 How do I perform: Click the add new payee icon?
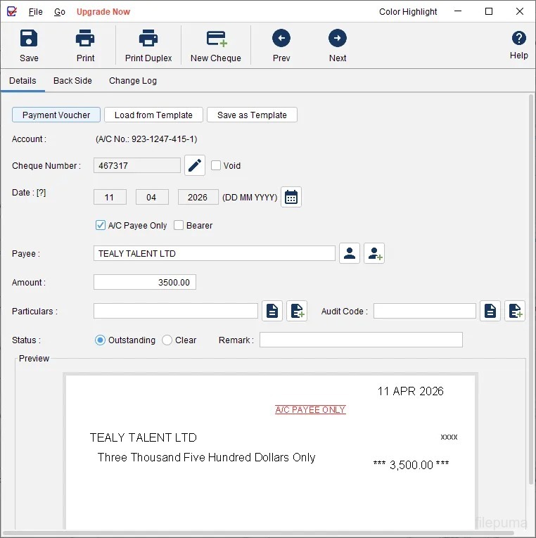[x=374, y=253]
